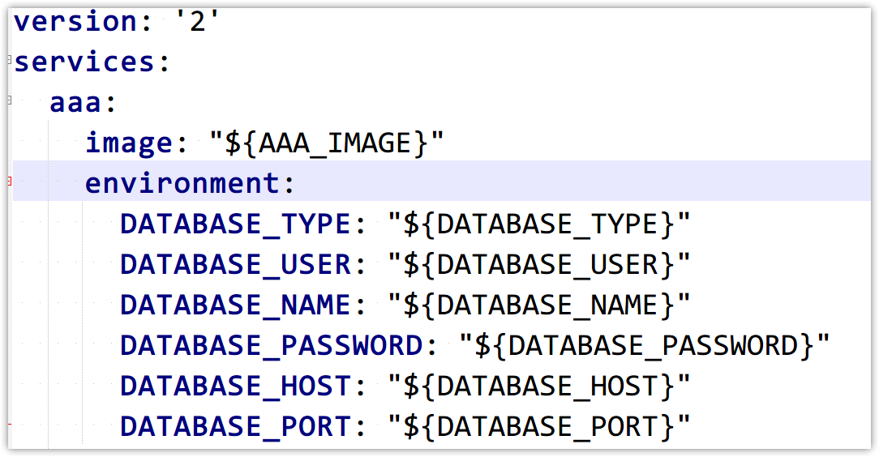Screen dimensions: 879x457
Task: Collapse the red environment fold marker
Action: [10, 181]
